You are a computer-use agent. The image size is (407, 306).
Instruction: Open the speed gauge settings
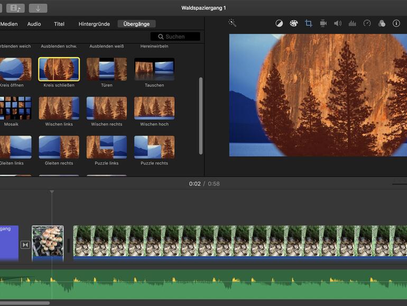[x=367, y=23]
